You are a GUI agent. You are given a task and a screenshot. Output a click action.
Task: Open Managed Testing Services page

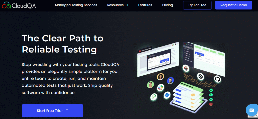tap(76, 5)
